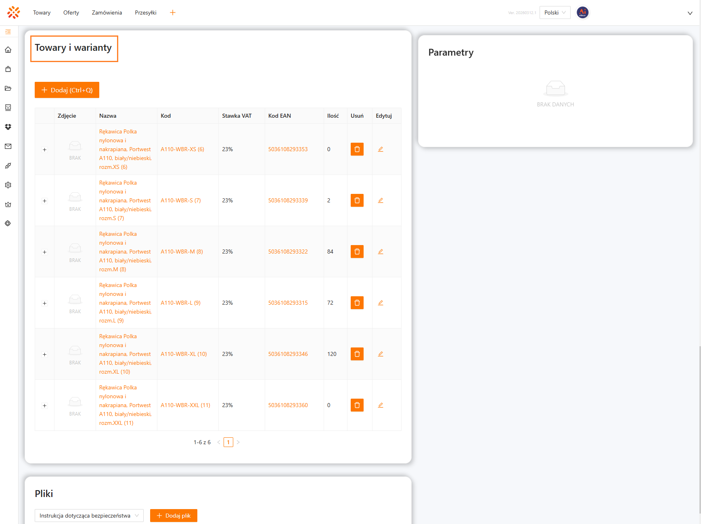Expand the A110-WBR-L (9) row details
The image size is (701, 524).
(x=45, y=303)
